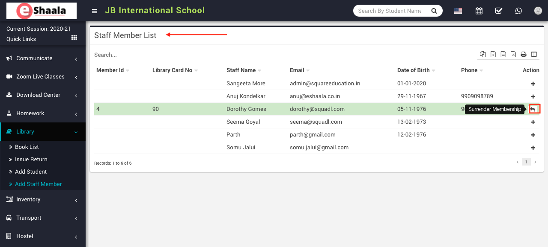Screen dimensions: 548x247
Task: Open the WhatsApp icon in header
Action: tap(518, 11)
